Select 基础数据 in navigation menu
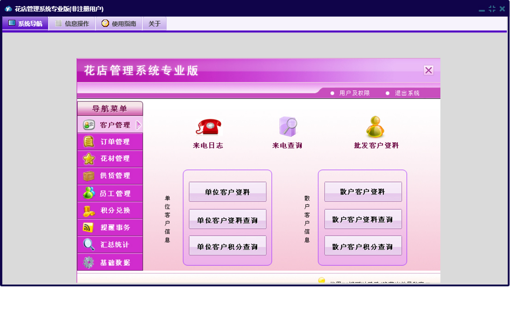The width and height of the screenshot is (510, 335). [110, 262]
